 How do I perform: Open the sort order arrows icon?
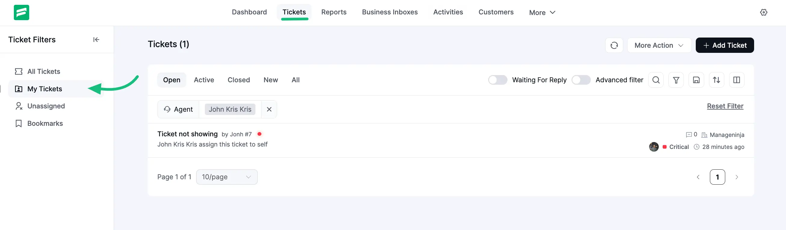click(716, 80)
